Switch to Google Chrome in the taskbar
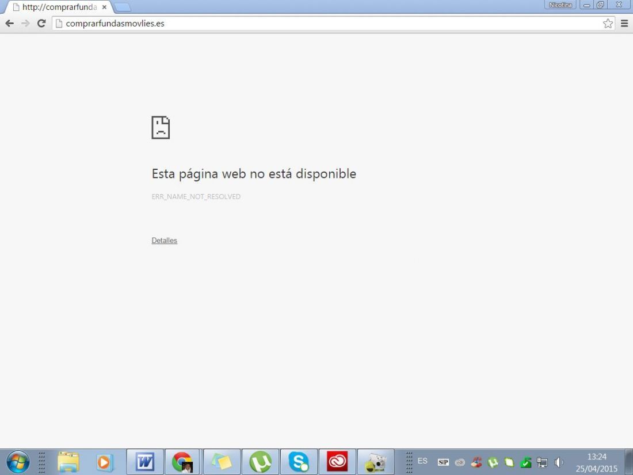The width and height of the screenshot is (633, 475). click(x=182, y=462)
